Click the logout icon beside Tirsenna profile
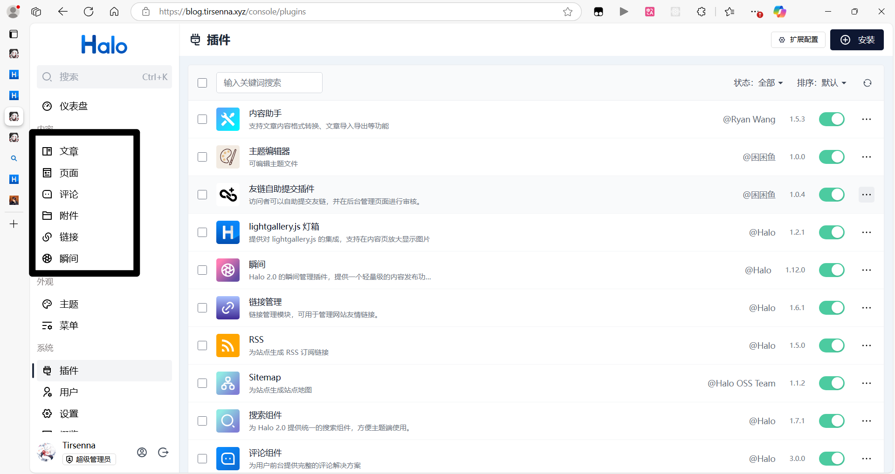 pyautogui.click(x=163, y=452)
